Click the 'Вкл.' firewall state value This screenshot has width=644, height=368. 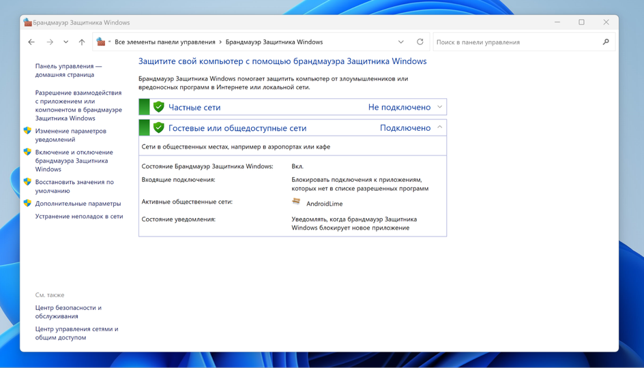point(297,166)
